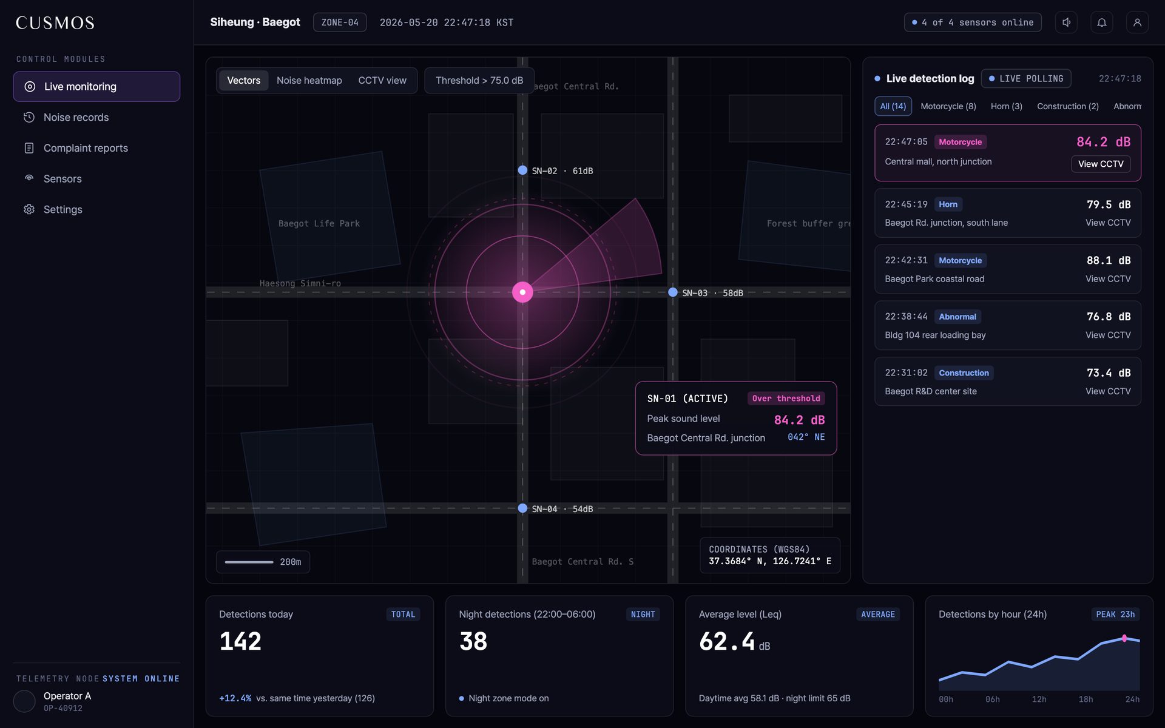View CCTV for 79.5 dB horn event
Image resolution: width=1165 pixels, height=728 pixels.
[x=1108, y=223]
